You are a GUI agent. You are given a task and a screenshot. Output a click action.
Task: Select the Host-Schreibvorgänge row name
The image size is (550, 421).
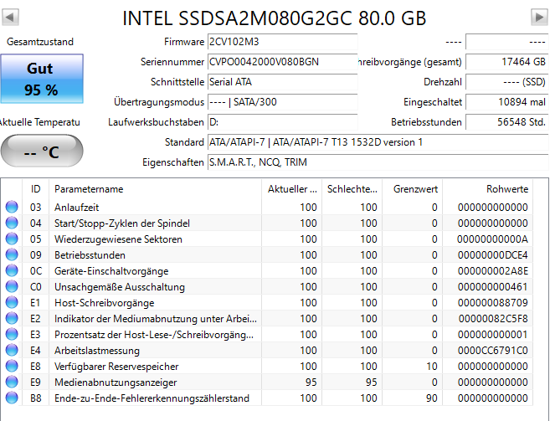click(x=104, y=303)
